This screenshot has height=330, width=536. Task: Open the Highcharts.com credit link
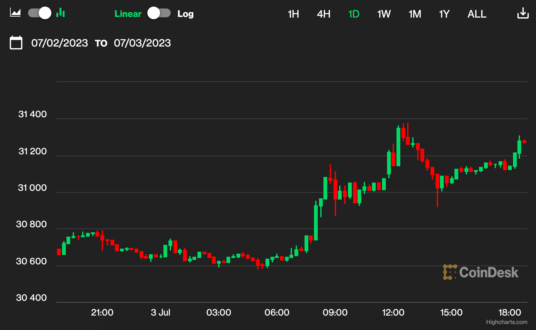tap(507, 322)
